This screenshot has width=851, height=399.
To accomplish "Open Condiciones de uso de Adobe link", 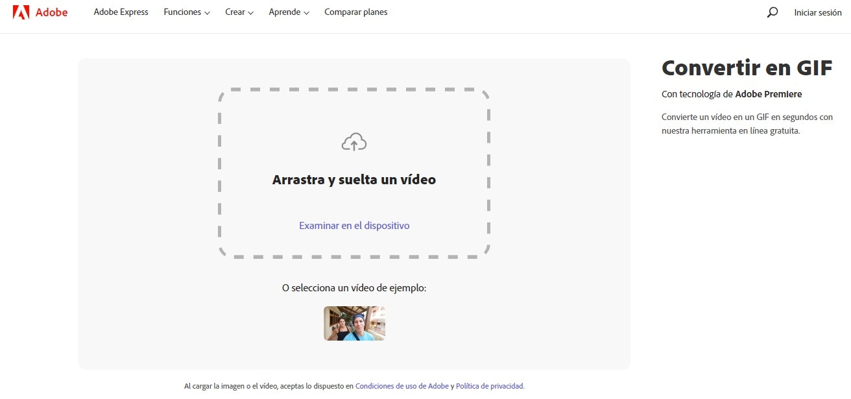I will tap(402, 386).
